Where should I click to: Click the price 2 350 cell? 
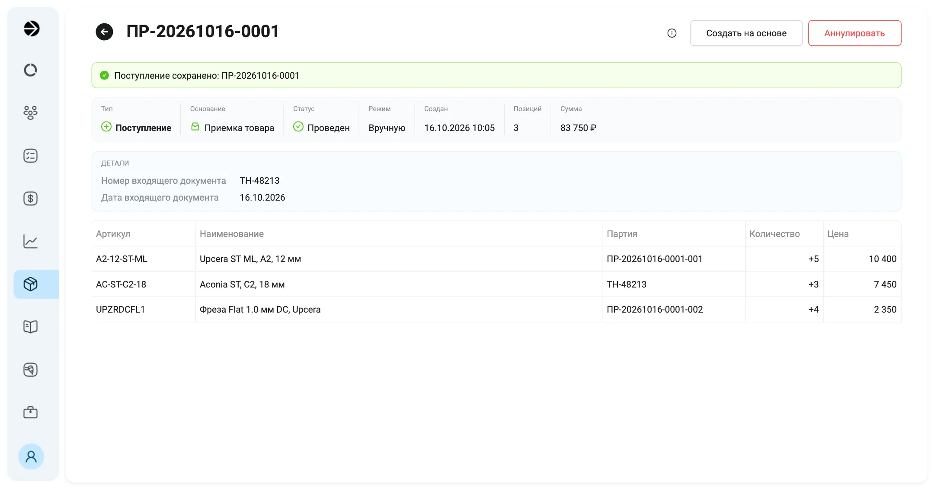click(x=862, y=310)
